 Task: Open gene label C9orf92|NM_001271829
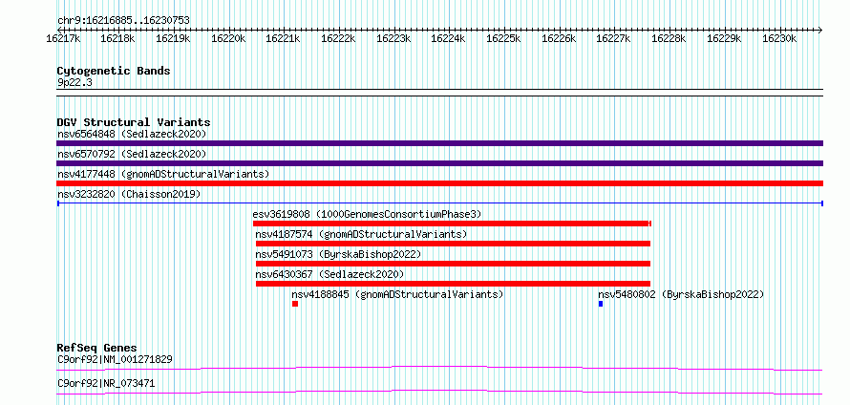coord(115,359)
